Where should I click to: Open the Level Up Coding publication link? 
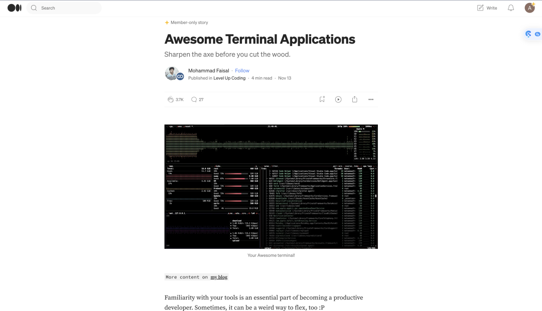point(229,78)
